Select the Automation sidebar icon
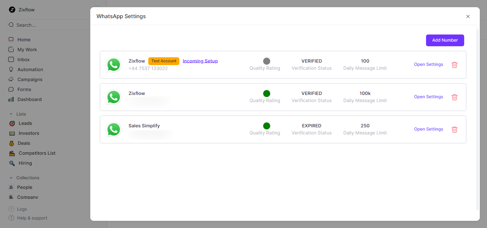Viewport: 487px width, 228px height. 12,69
